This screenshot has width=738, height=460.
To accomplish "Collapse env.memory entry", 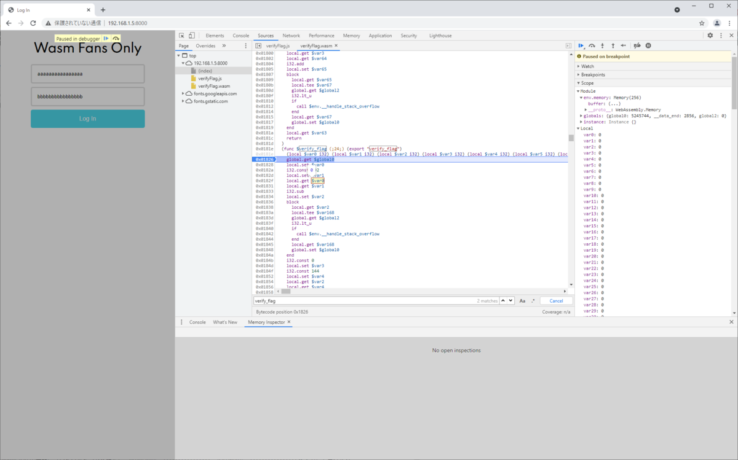I will pos(582,97).
